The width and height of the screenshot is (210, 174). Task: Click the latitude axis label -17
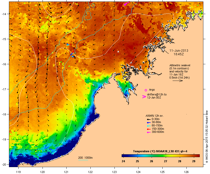click(4, 89)
